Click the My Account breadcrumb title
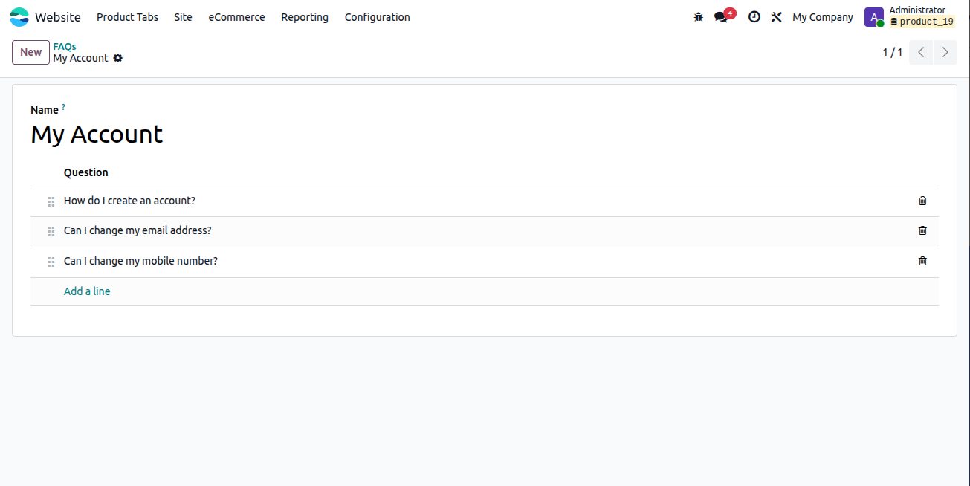 pyautogui.click(x=80, y=58)
